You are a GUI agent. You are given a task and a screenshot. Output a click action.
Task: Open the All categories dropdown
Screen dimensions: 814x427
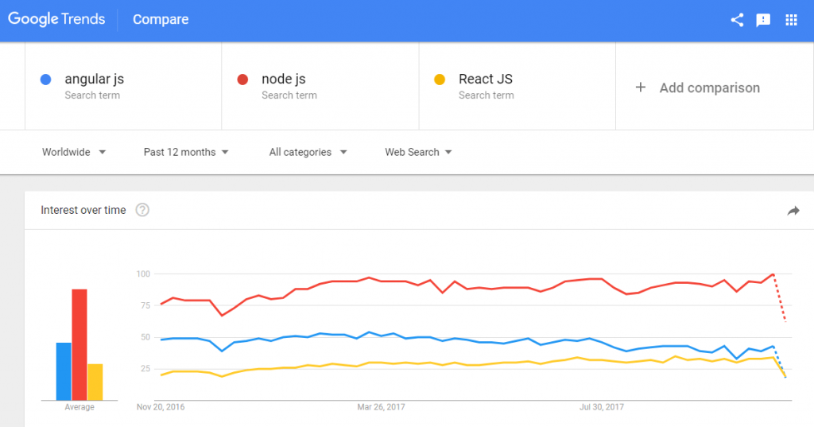coord(308,152)
